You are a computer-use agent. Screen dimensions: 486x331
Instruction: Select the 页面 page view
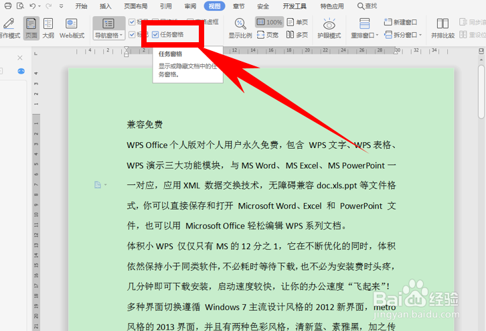(31, 28)
